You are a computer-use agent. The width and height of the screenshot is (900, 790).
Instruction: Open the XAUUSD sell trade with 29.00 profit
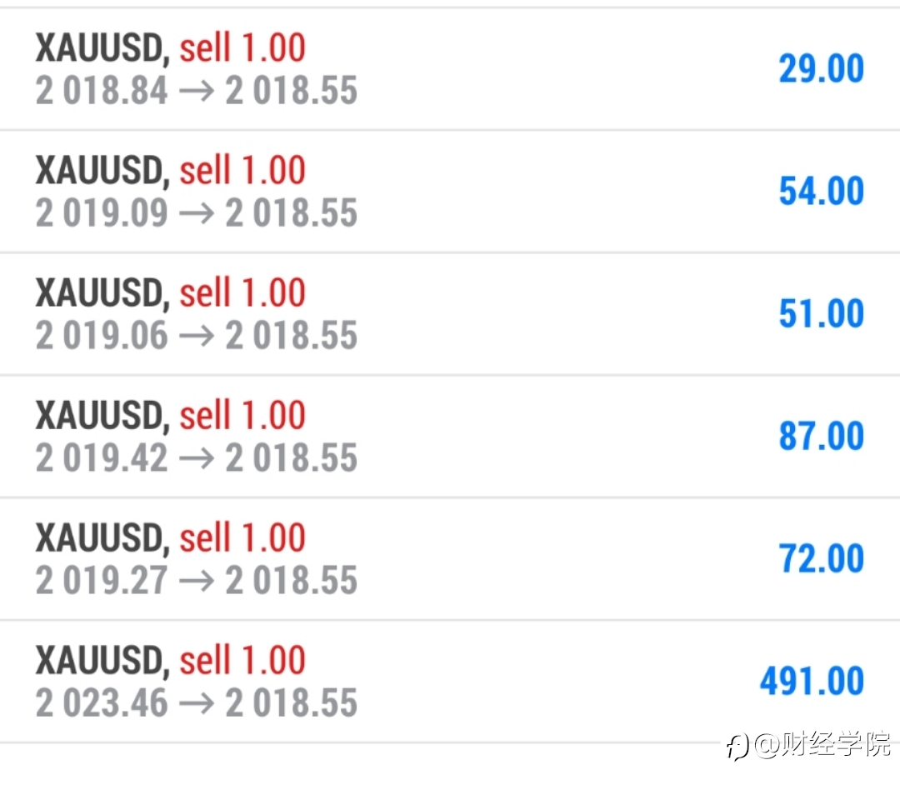[x=450, y=69]
